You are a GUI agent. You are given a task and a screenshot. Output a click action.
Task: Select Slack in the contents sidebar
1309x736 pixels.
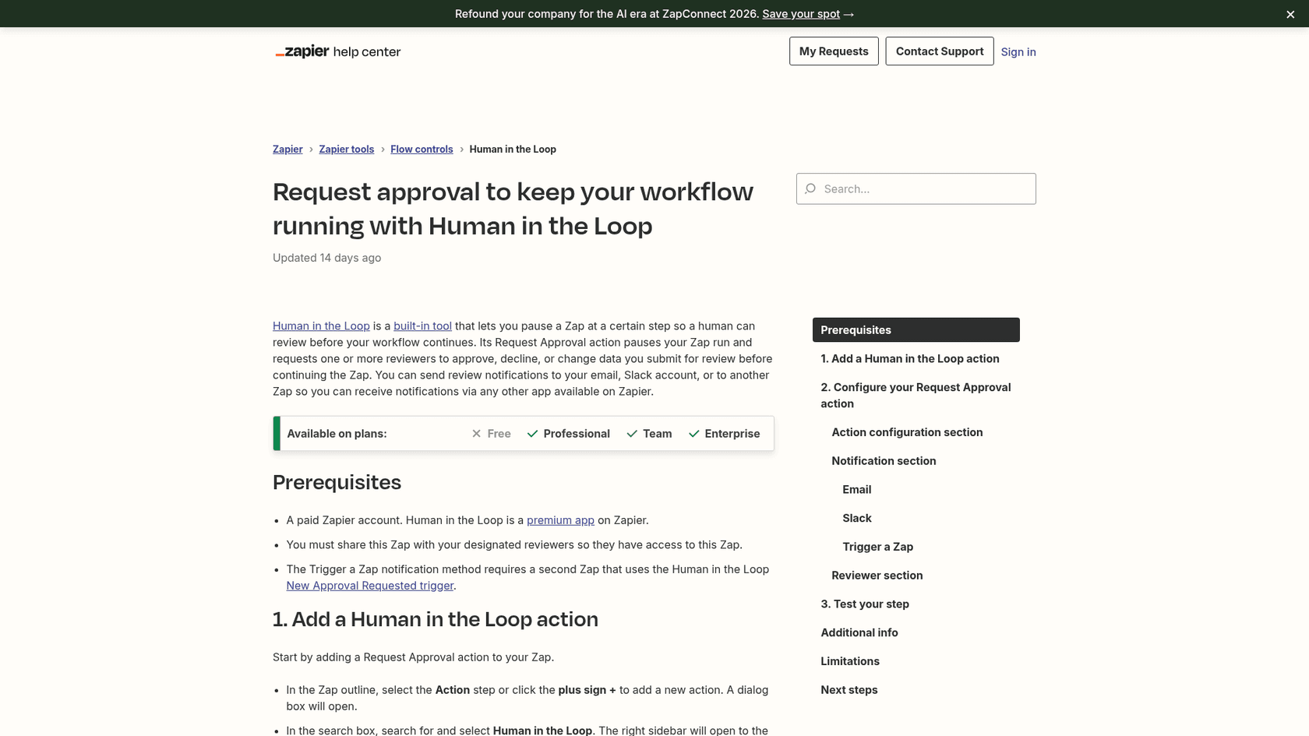(x=857, y=518)
